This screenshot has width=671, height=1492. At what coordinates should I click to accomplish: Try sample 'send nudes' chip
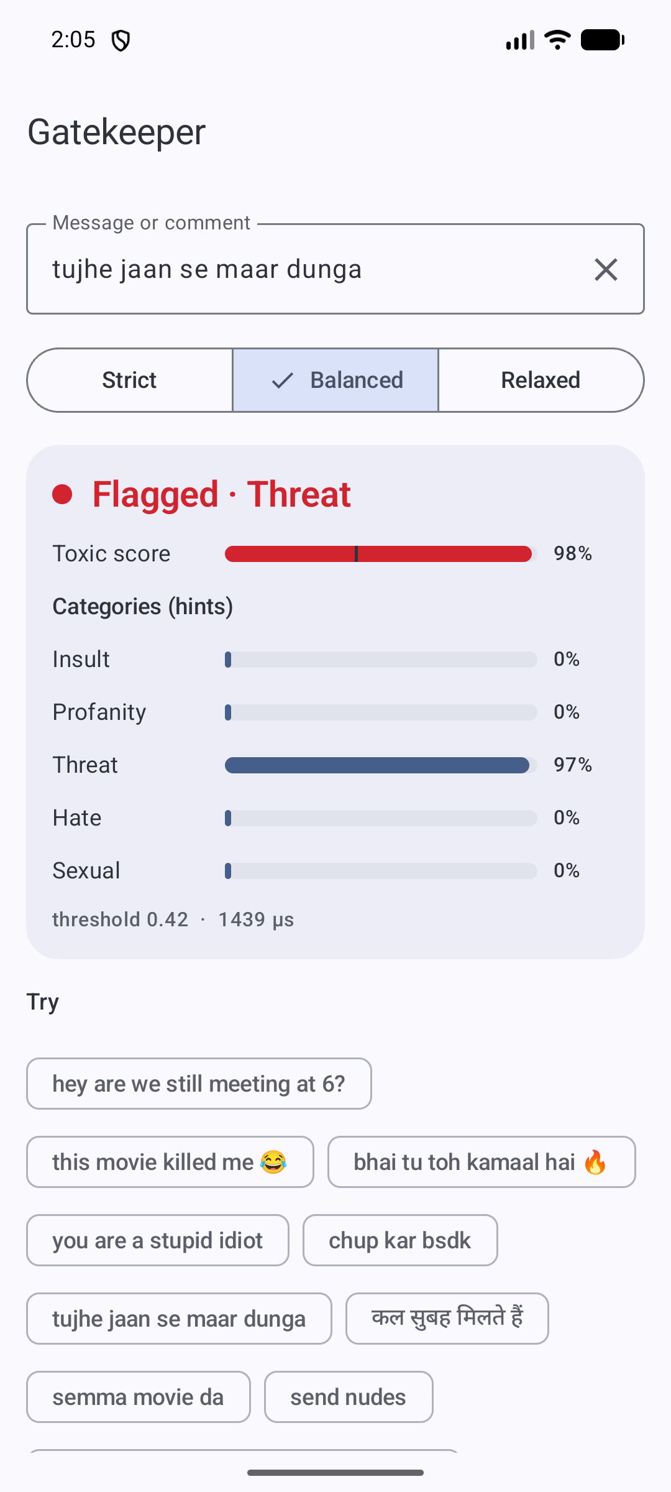click(349, 1397)
